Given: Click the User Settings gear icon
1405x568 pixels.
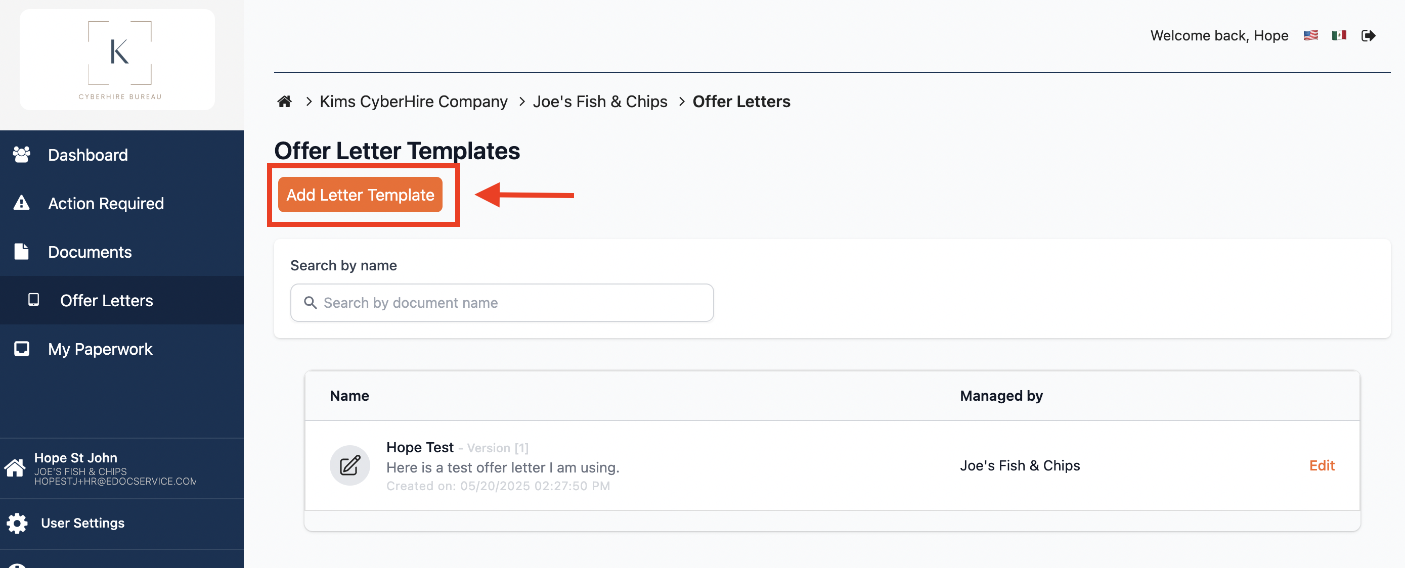Looking at the screenshot, I should pos(17,523).
